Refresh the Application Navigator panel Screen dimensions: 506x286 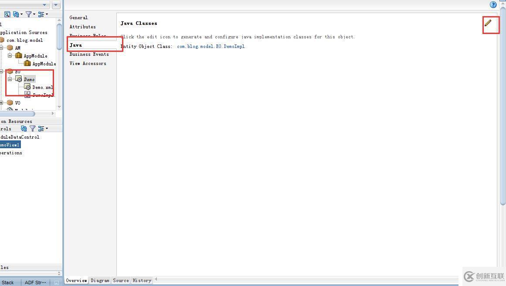pos(16,14)
